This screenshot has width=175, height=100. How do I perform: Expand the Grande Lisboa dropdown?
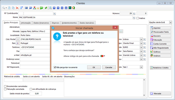pos(141,55)
